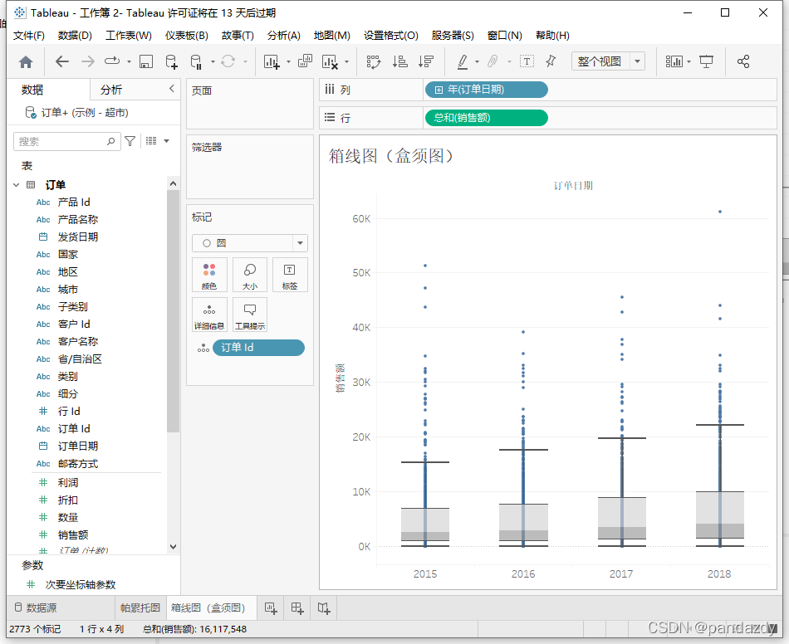Pause auto updates icon in toolbar
Viewport: 789px width, 644px height.
pyautogui.click(x=196, y=62)
